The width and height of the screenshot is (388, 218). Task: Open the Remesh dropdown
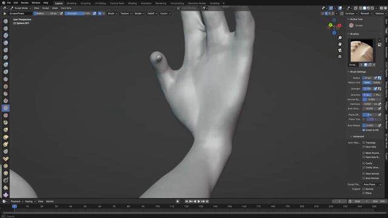click(366, 13)
